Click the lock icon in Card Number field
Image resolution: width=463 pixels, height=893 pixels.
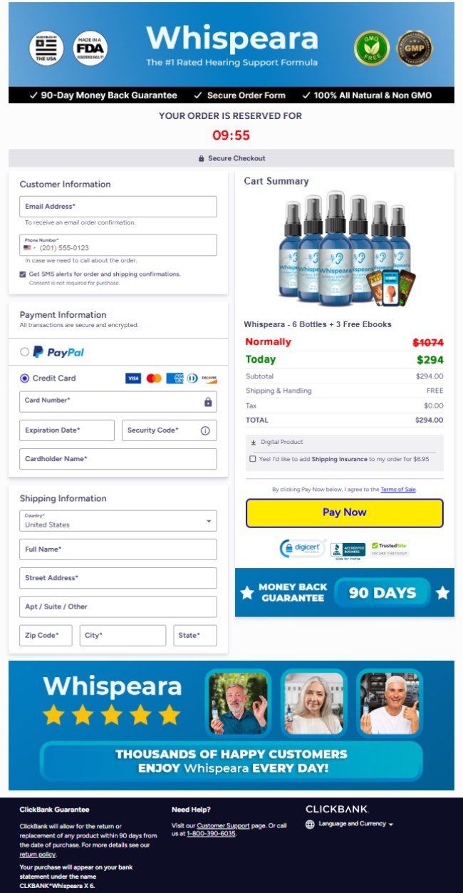click(x=208, y=402)
